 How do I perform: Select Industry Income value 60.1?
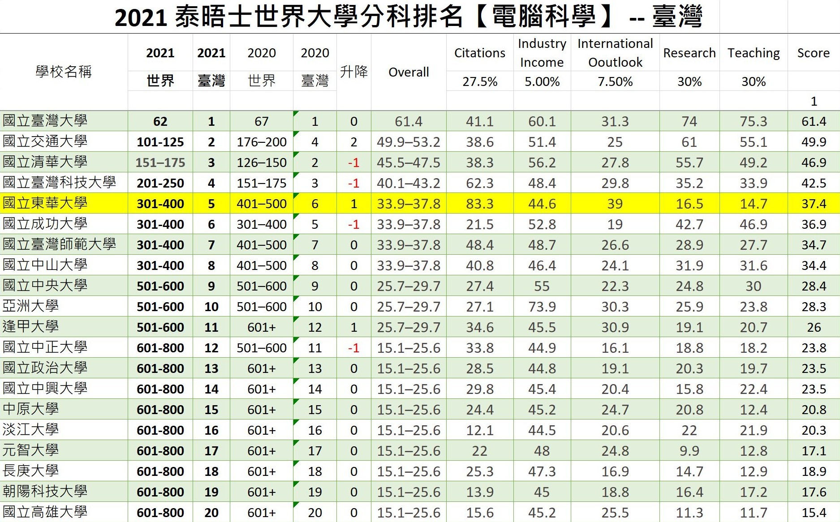(542, 121)
